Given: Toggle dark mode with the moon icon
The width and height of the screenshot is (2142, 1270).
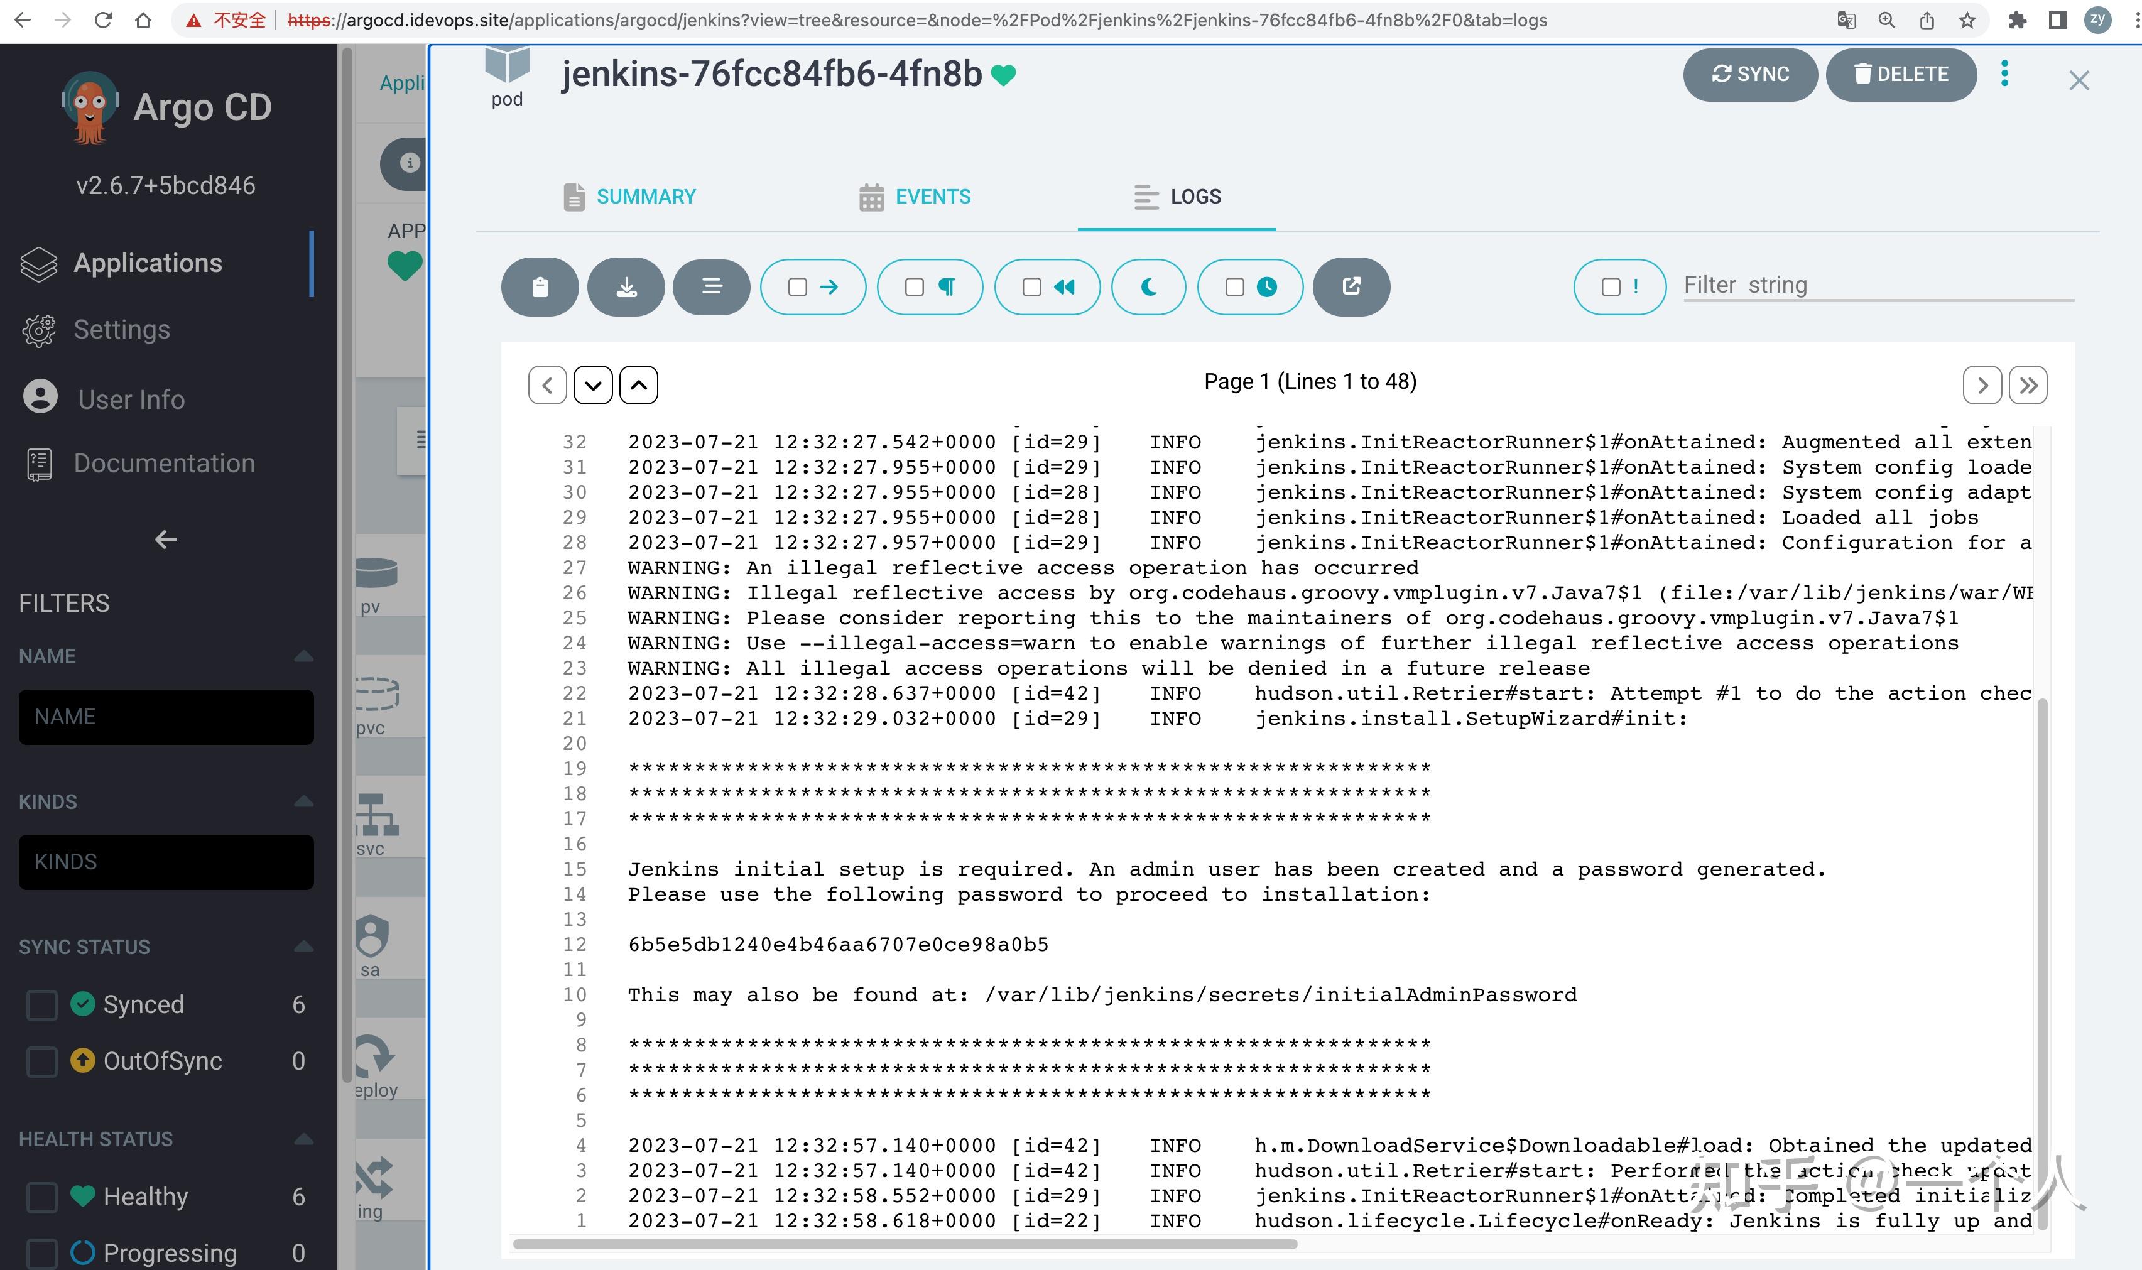Looking at the screenshot, I should 1148,286.
